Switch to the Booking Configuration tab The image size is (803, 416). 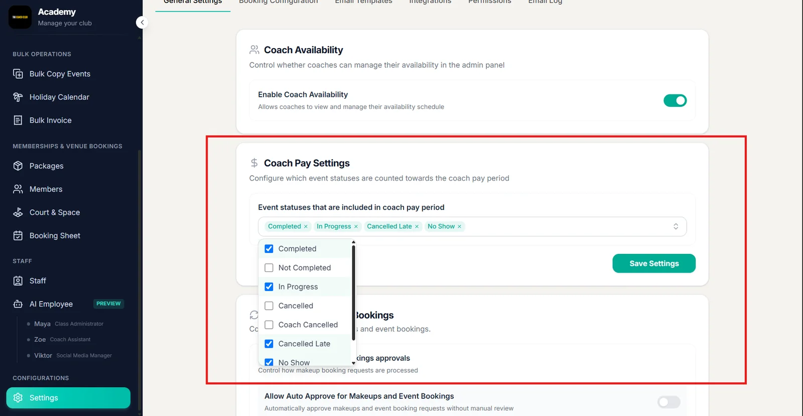pos(279,2)
